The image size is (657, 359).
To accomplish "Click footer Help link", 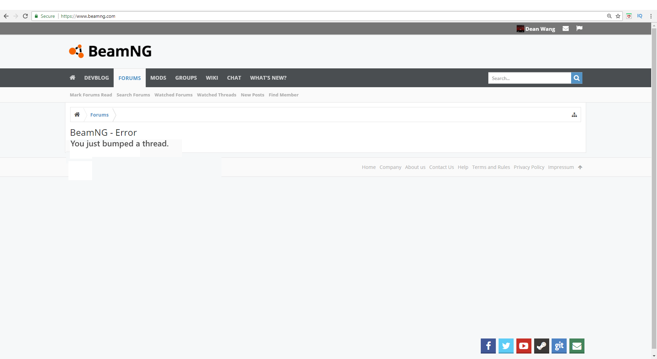I will tap(463, 167).
